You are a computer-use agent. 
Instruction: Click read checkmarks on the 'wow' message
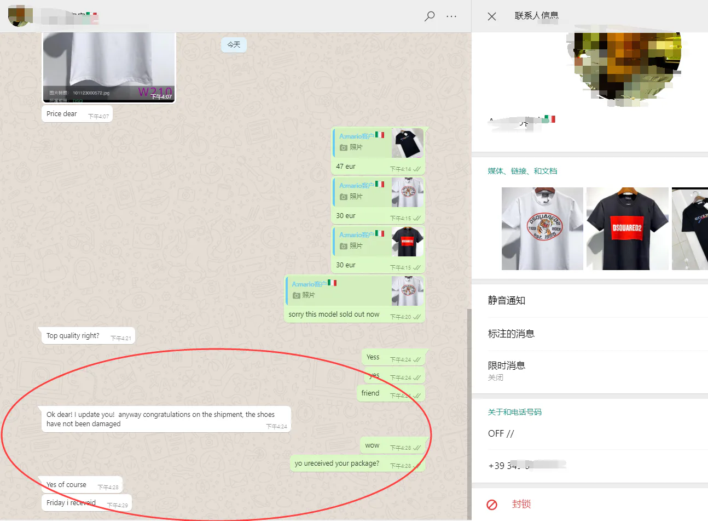click(x=417, y=448)
